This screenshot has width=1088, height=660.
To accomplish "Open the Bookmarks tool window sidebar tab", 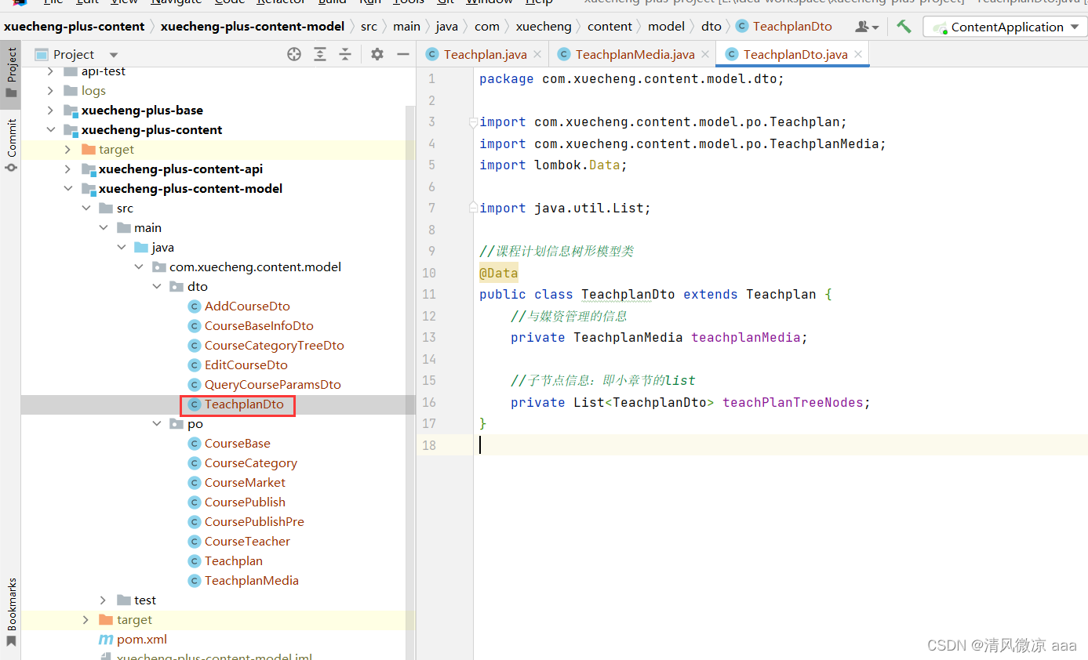I will 11,613.
